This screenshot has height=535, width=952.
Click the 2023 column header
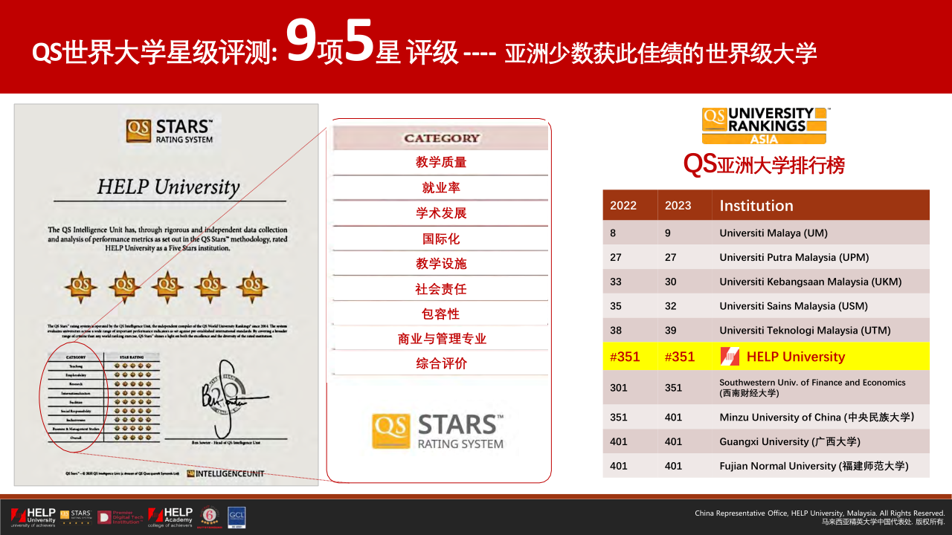click(x=678, y=206)
